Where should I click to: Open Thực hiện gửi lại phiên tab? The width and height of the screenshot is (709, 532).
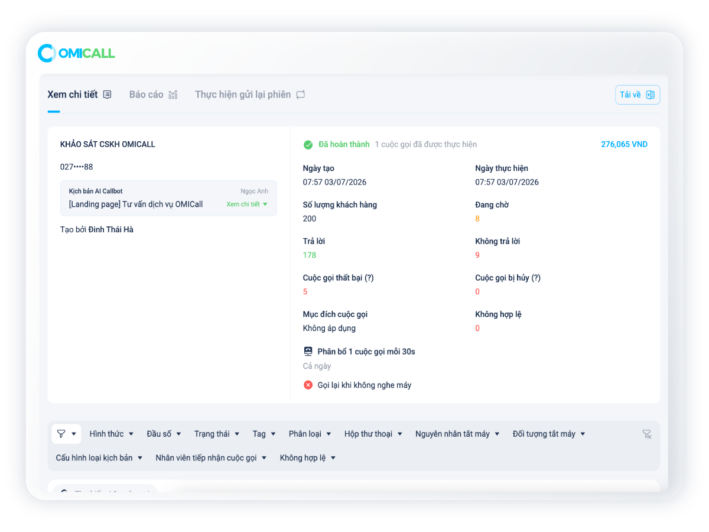pos(250,95)
